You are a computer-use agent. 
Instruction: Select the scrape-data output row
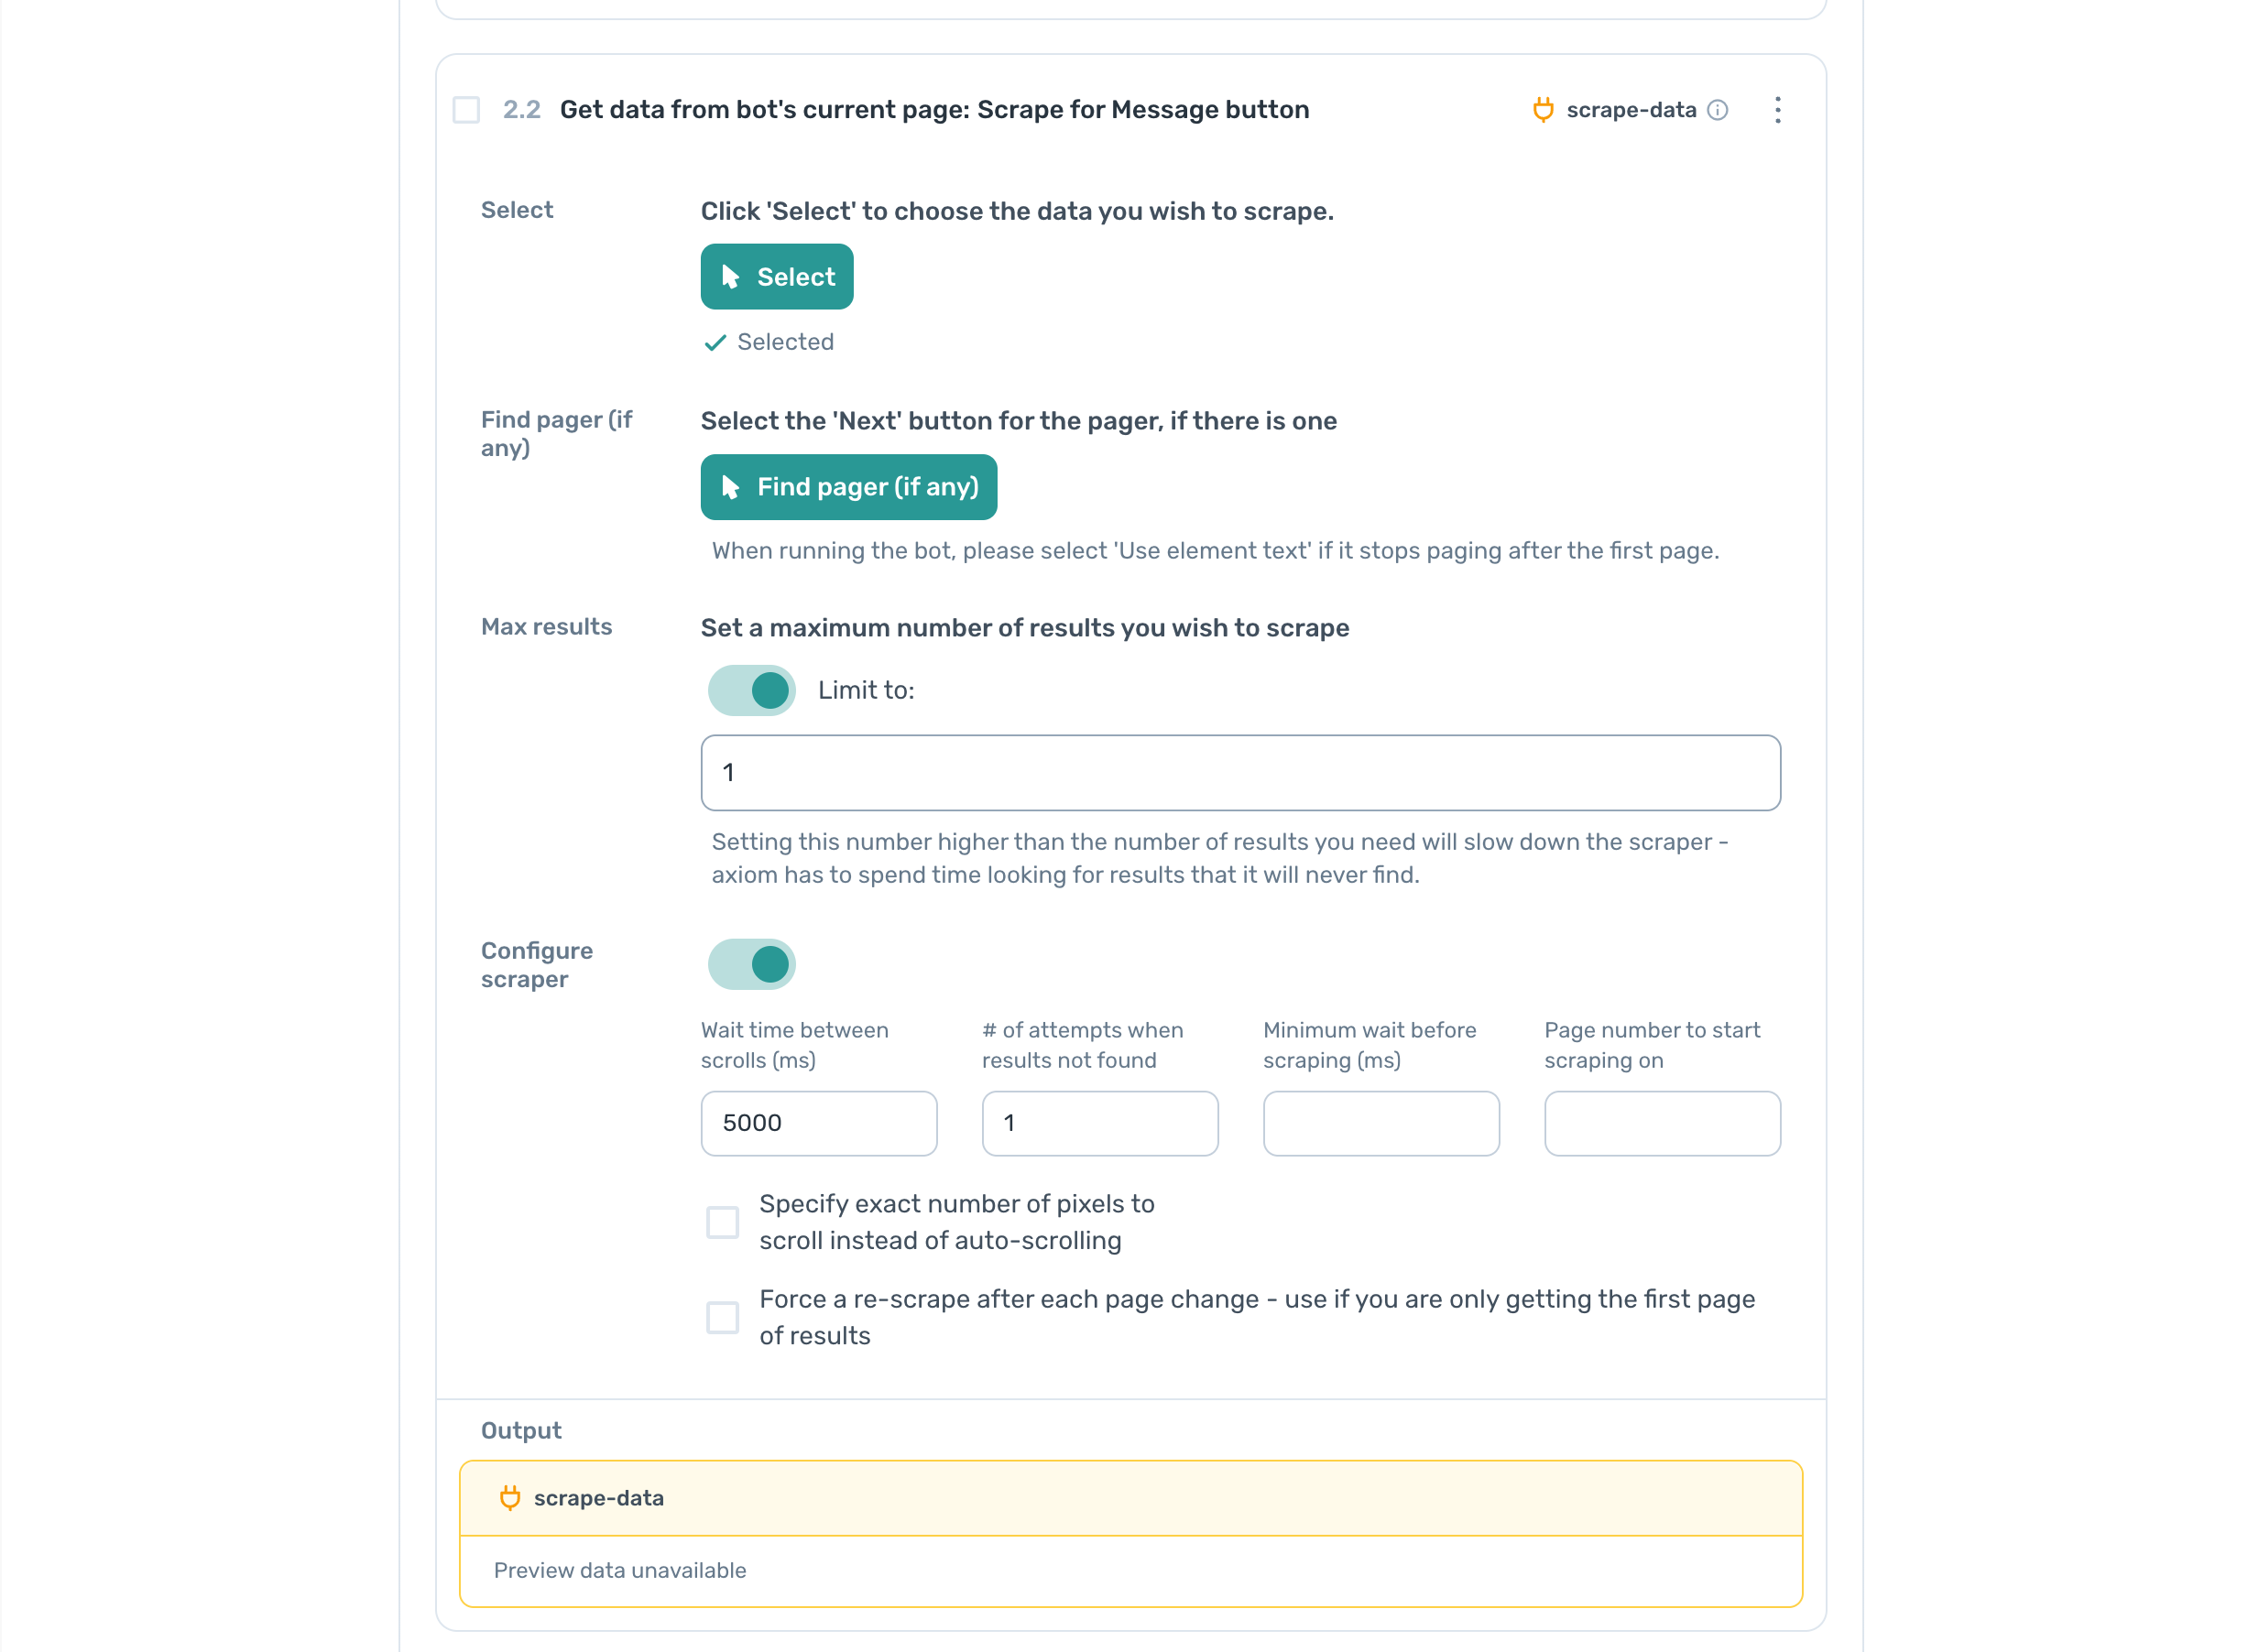point(1129,1497)
